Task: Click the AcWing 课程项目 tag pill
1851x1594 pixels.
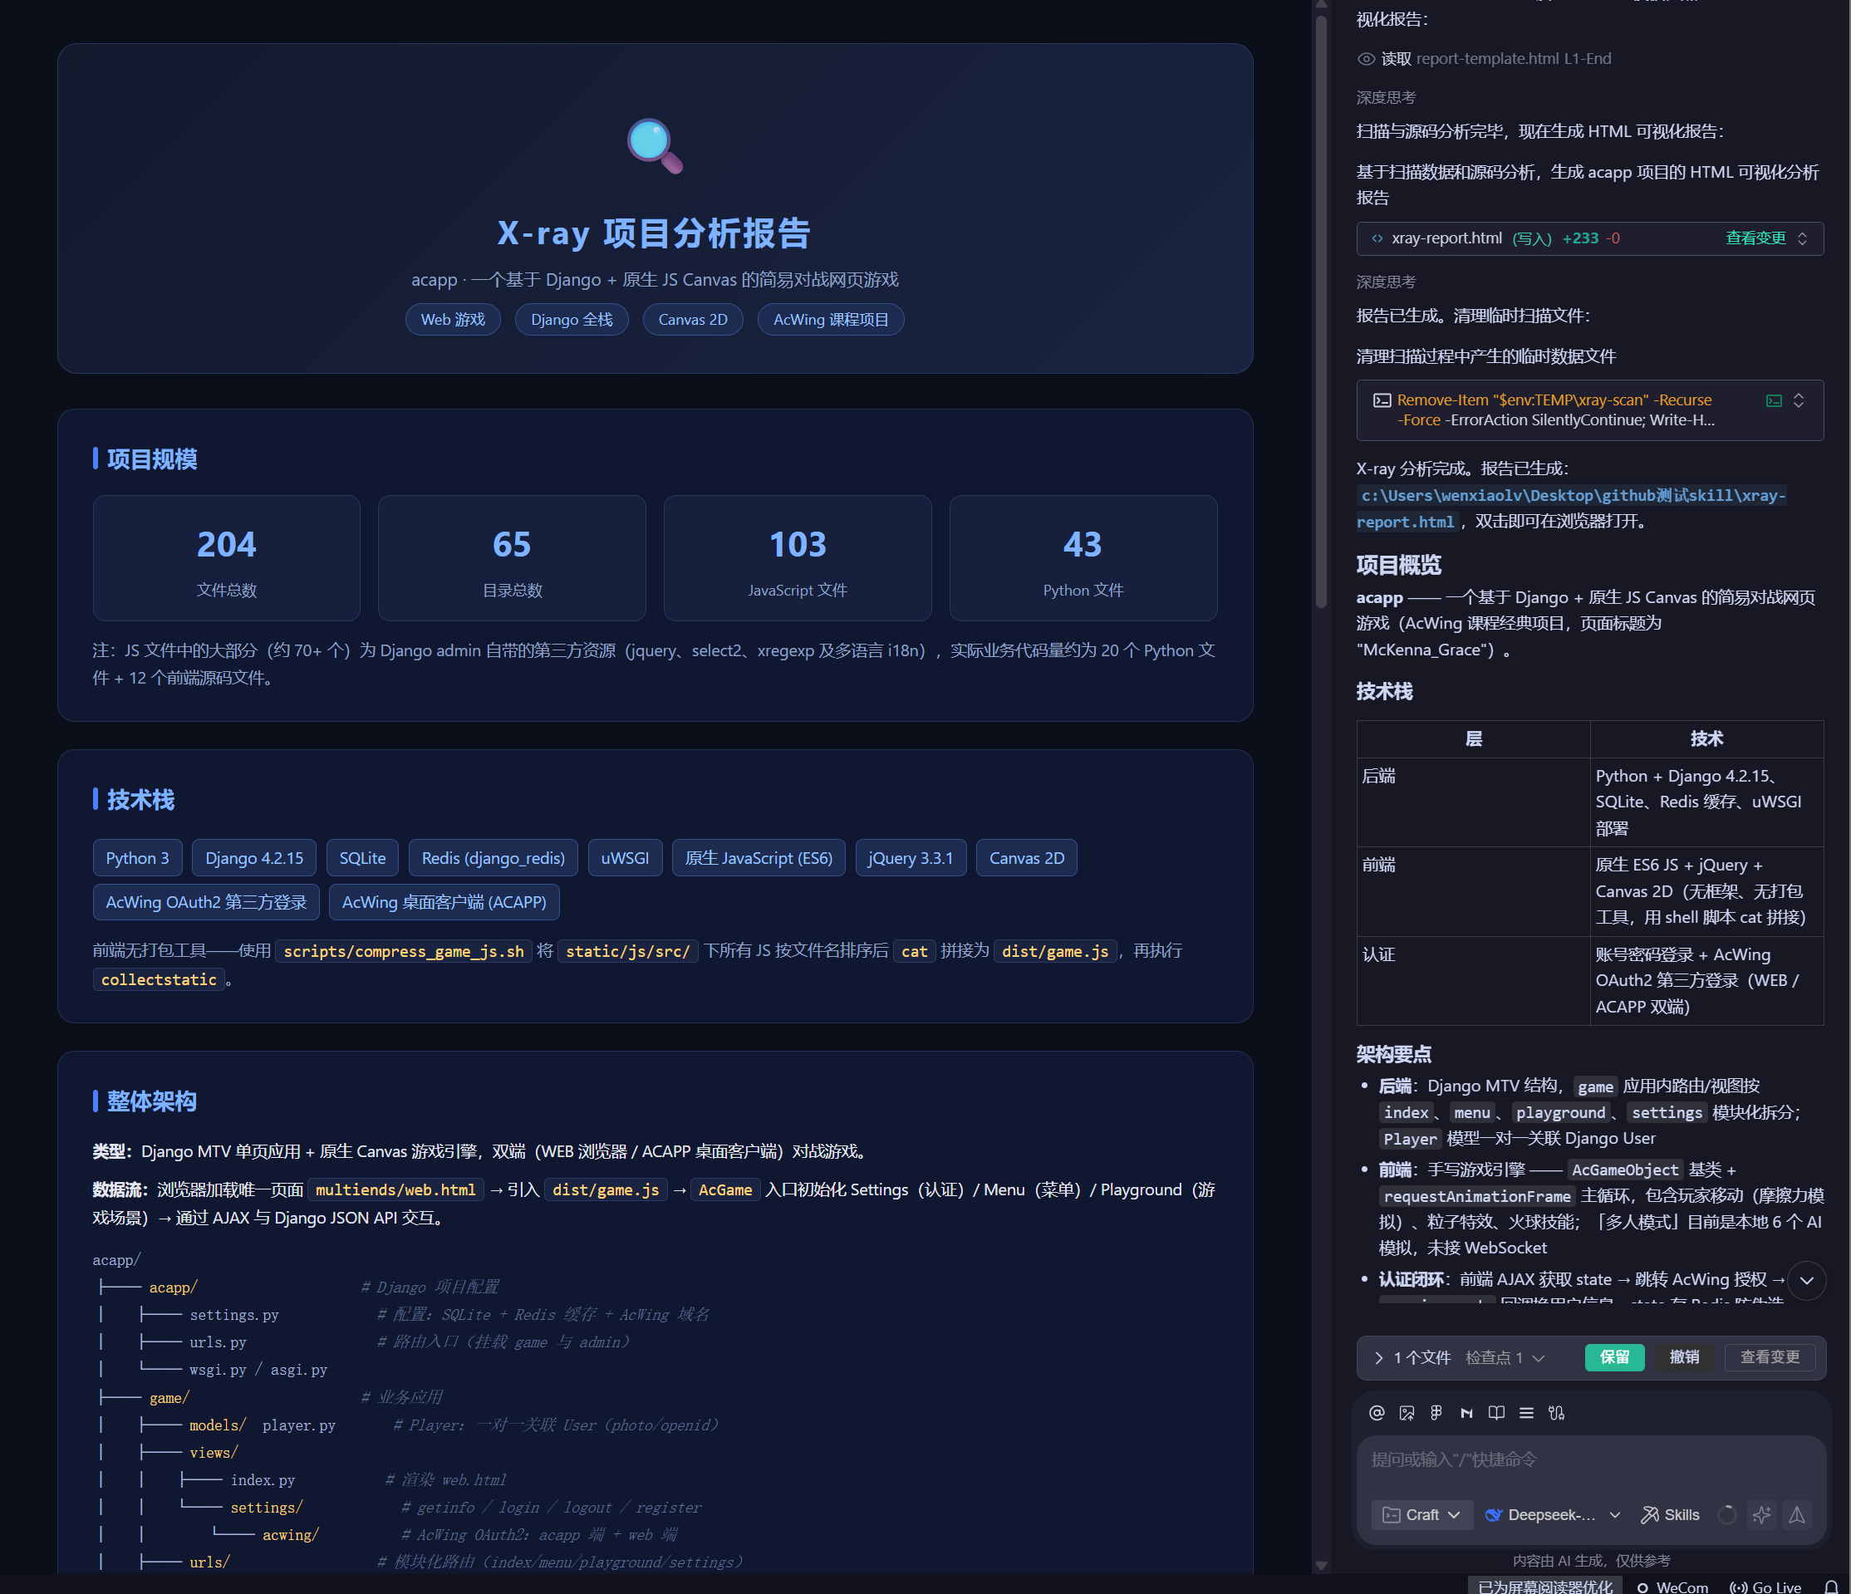Action: click(831, 320)
